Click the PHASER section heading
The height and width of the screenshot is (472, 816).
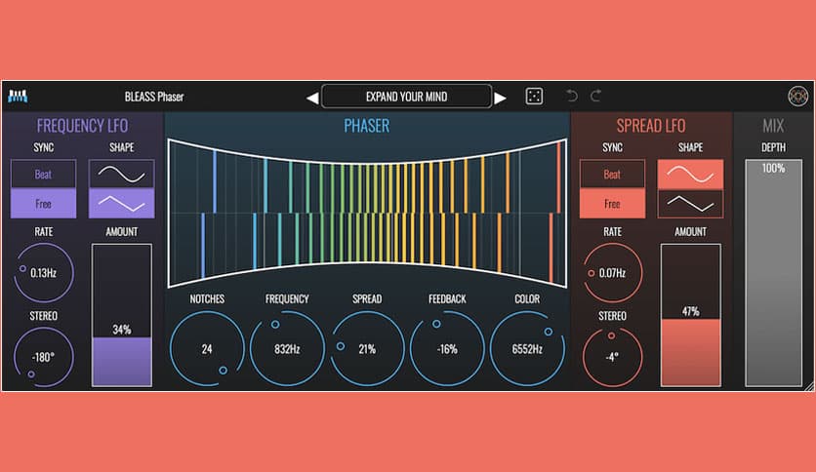[x=367, y=126]
